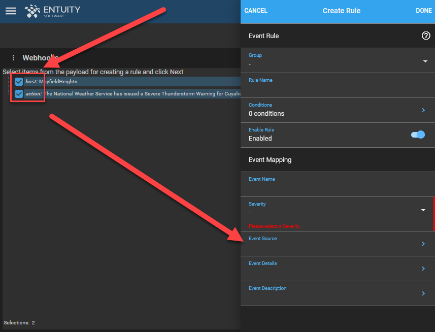The image size is (435, 332).
Task: Expand the Event Source section
Action: 423,243
